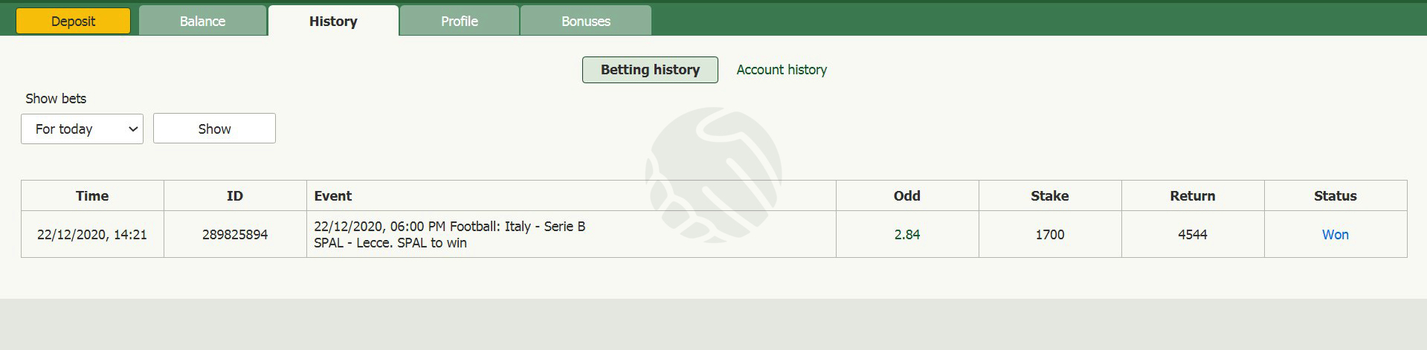Go to the Bonuses tab
This screenshot has height=350, width=1427.
[x=586, y=21]
